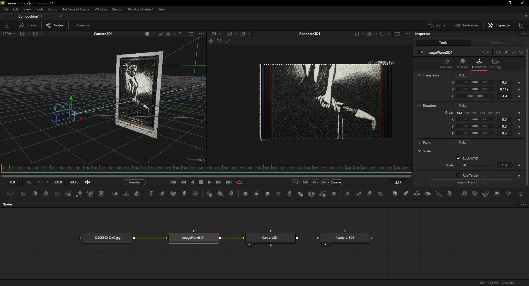This screenshot has width=529, height=286.
Task: Select XZY rotation order
Action: (x=467, y=113)
